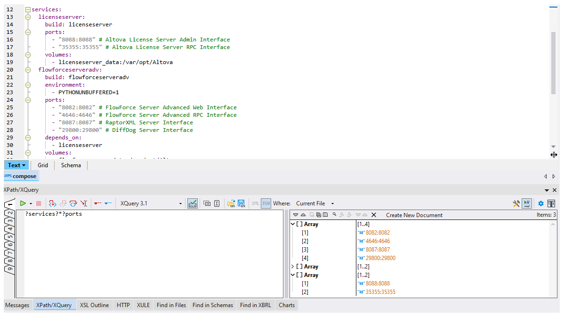
Task: Toggle JSON mode with the JSON button
Action: [266, 203]
